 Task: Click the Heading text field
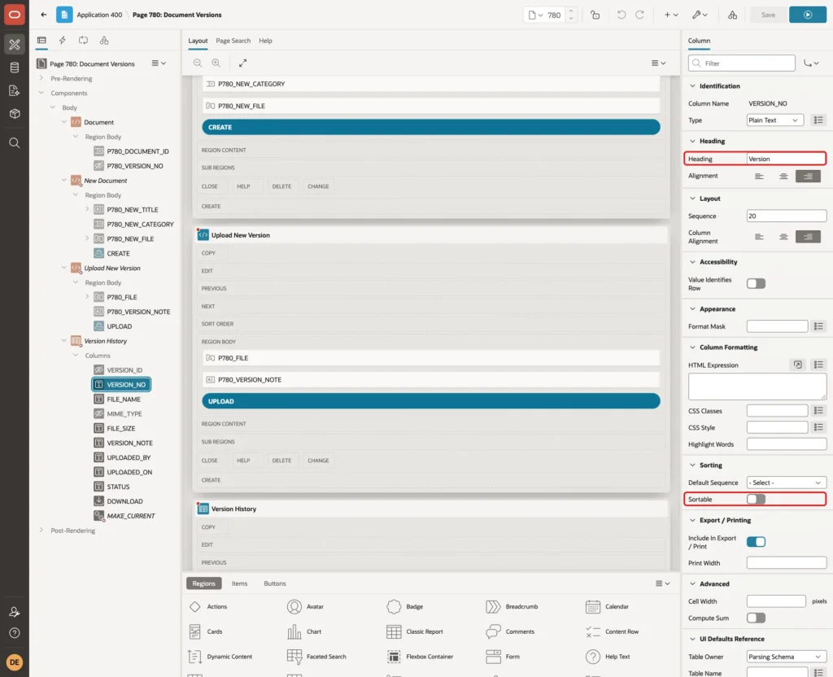(786, 159)
